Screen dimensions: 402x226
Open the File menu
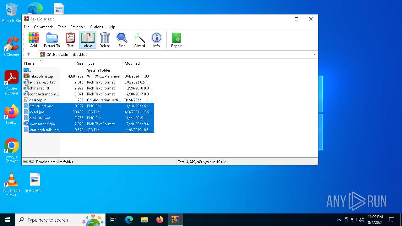click(x=27, y=27)
